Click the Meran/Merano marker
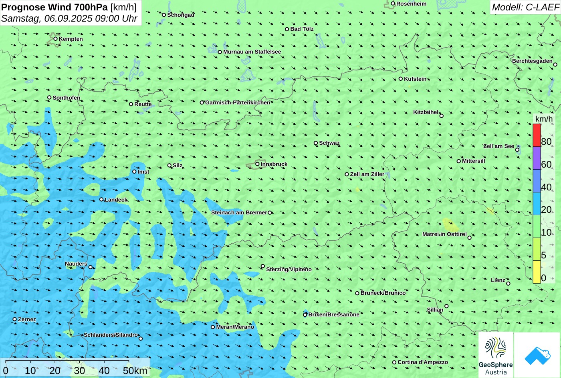This screenshot has height=378, width=561. 213,327
